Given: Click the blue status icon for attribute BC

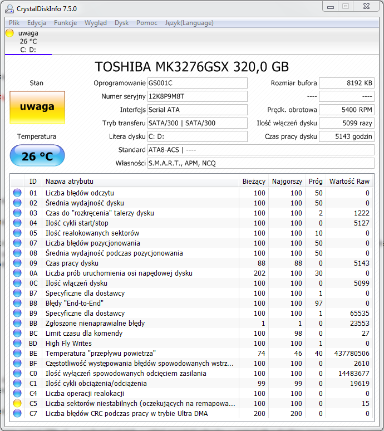Looking at the screenshot, I should (x=17, y=334).
